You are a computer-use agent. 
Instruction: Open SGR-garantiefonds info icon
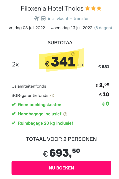coord(52,96)
